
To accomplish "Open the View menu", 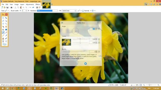I will [11, 4].
